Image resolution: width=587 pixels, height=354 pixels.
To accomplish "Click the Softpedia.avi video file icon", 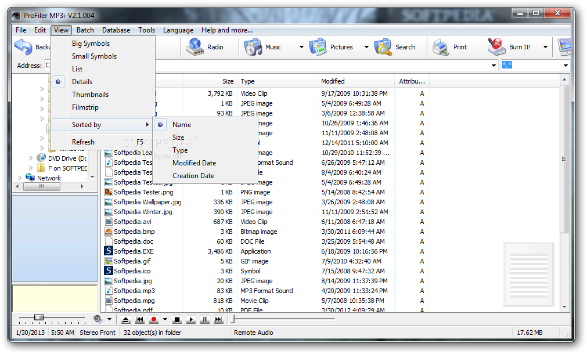I will coord(109,222).
